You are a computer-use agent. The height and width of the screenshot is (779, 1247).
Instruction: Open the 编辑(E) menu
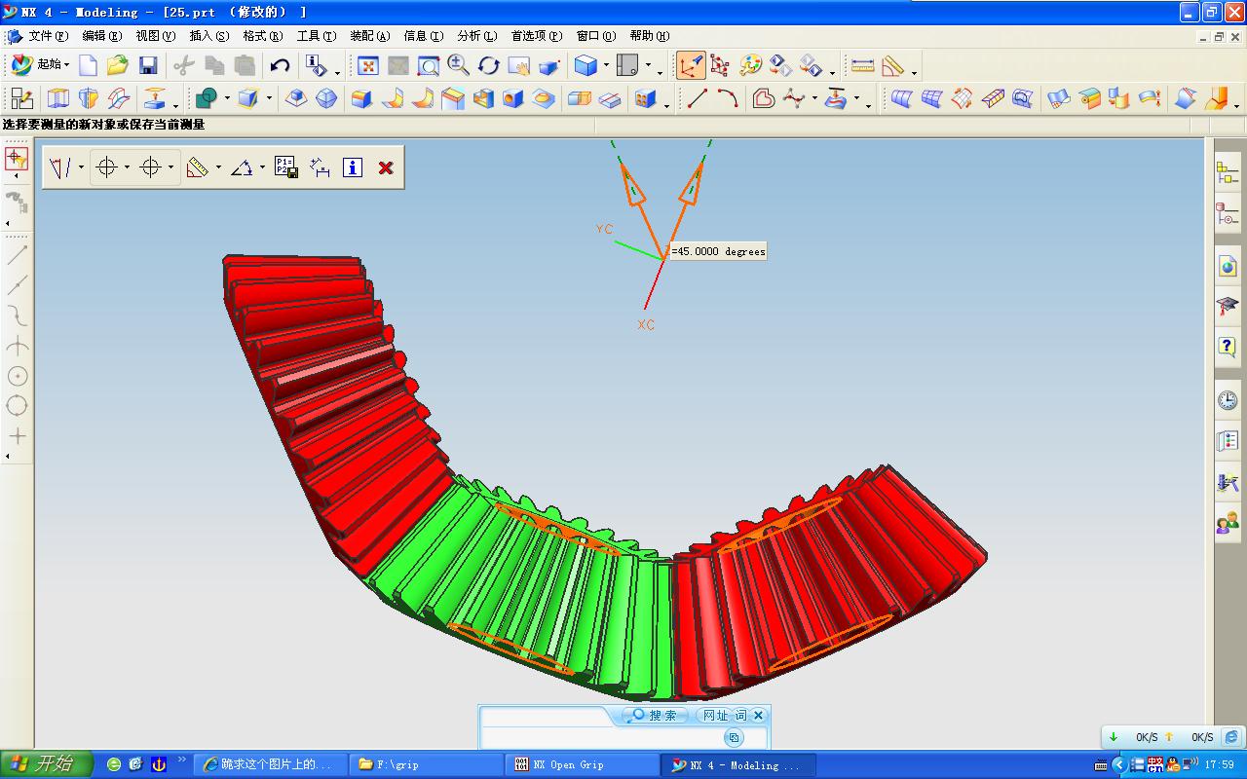(x=101, y=36)
